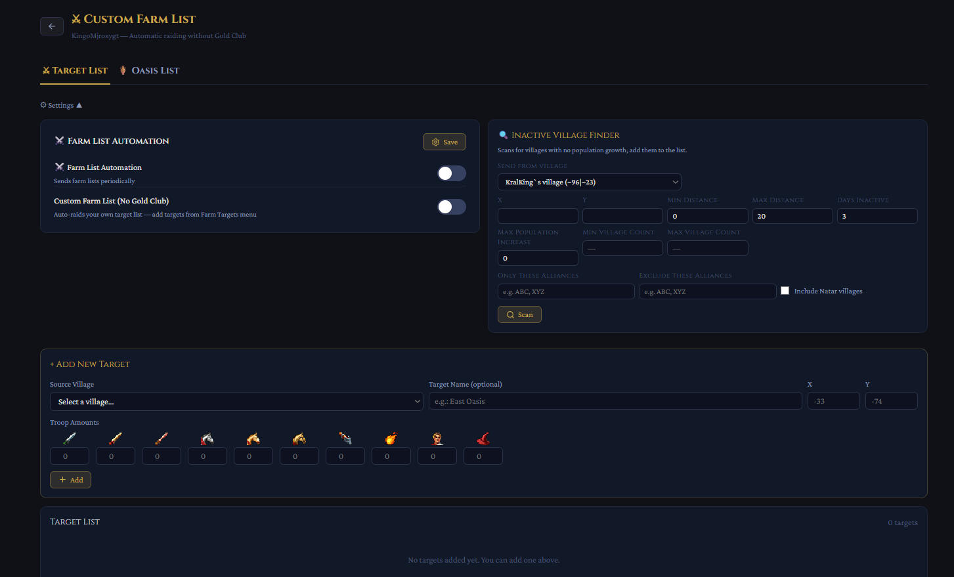The image size is (954, 577).
Task: Click the amount field under the grey horse
Action: [x=207, y=456]
